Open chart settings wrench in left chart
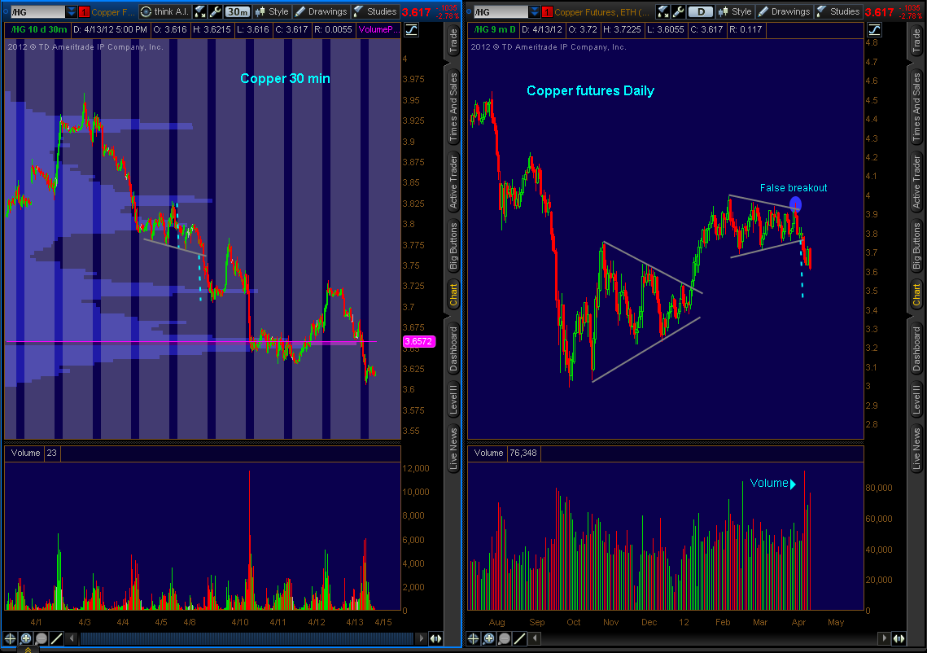 215,11
